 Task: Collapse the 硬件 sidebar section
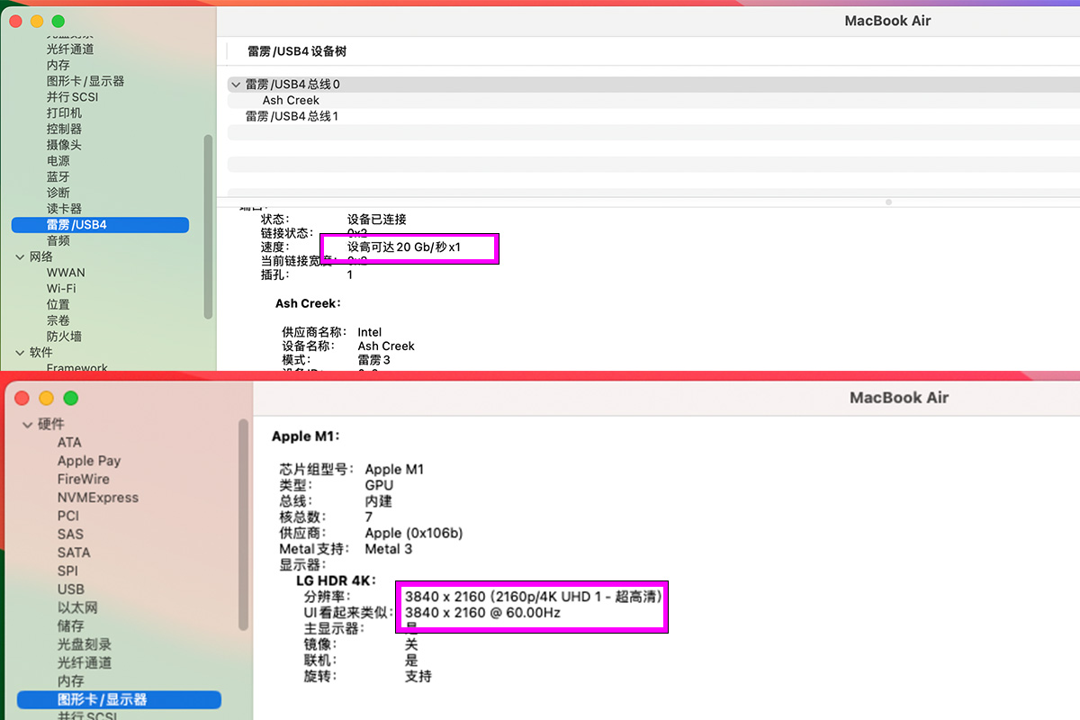pyautogui.click(x=27, y=424)
